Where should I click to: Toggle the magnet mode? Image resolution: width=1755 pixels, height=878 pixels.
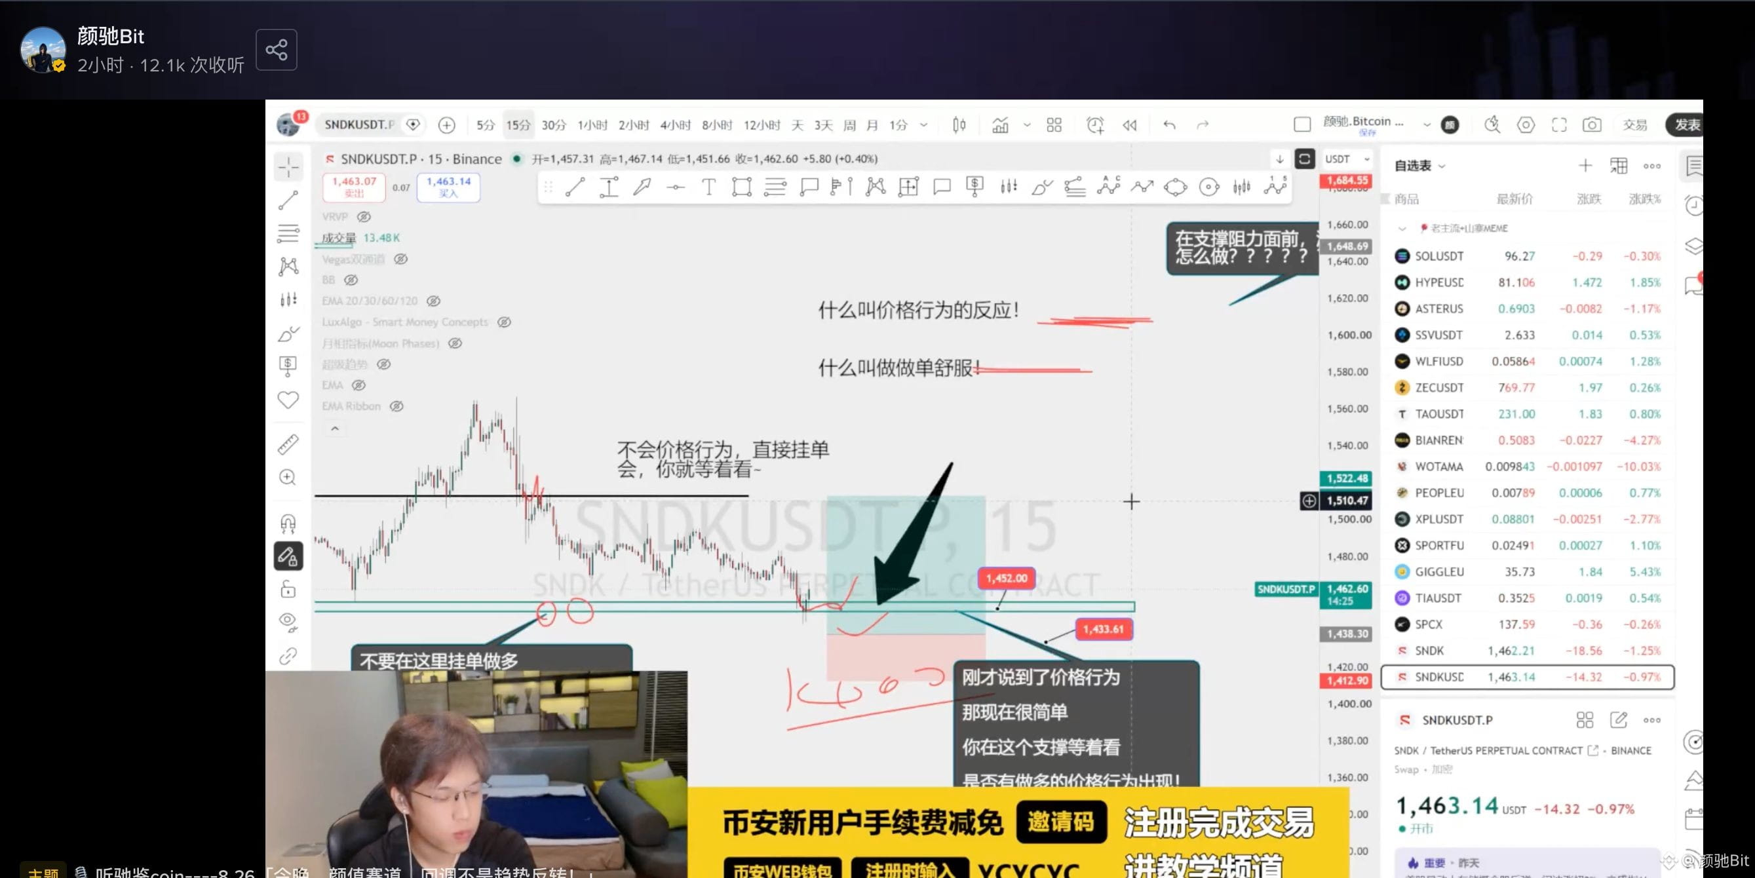[288, 523]
